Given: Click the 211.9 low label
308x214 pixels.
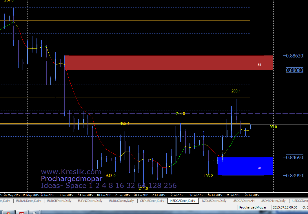Looking at the screenshot, I should (143, 188).
